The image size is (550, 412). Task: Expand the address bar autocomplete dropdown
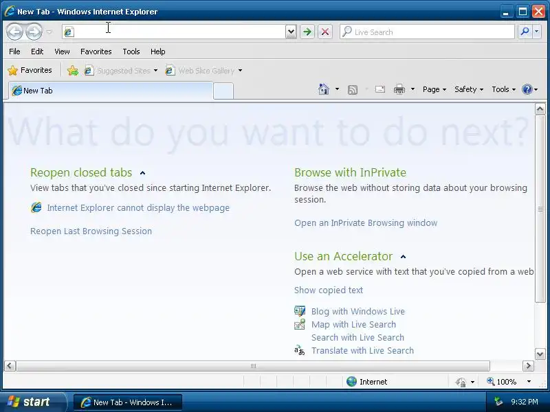tap(291, 32)
